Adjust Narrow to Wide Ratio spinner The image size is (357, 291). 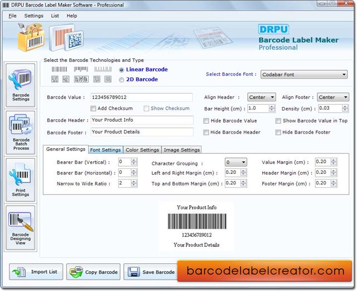pyautogui.click(x=134, y=183)
